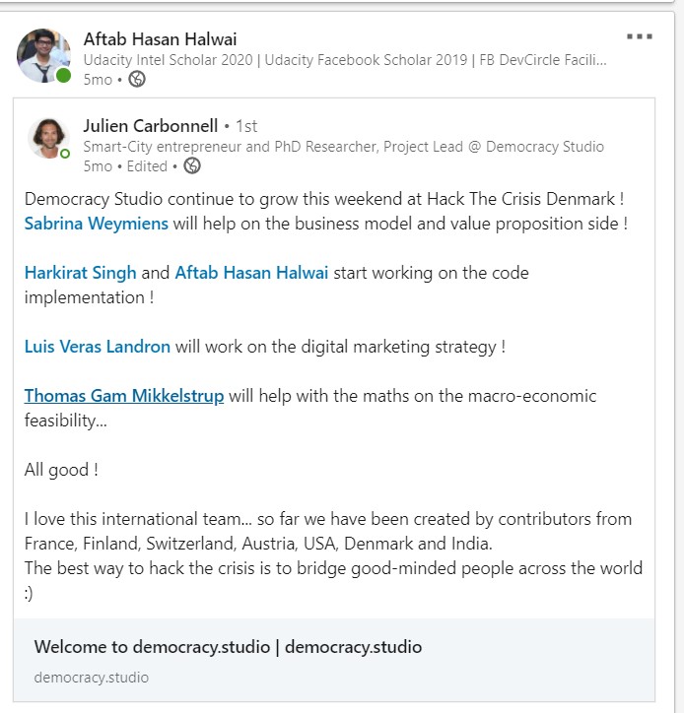Image resolution: width=684 pixels, height=713 pixels.
Task: Click Aftab's Udacity Intel Scholar headline
Action: 345,59
